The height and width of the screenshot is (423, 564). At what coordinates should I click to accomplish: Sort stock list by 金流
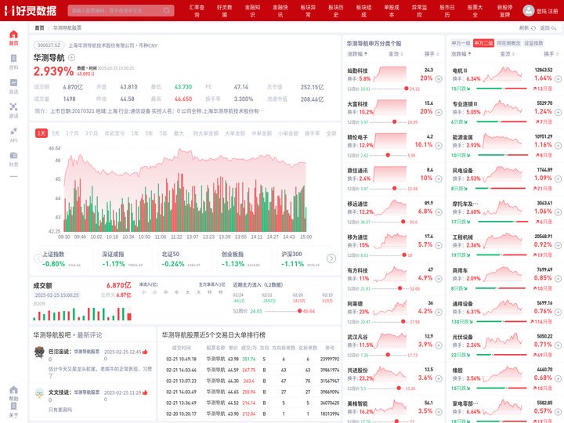pos(396,54)
